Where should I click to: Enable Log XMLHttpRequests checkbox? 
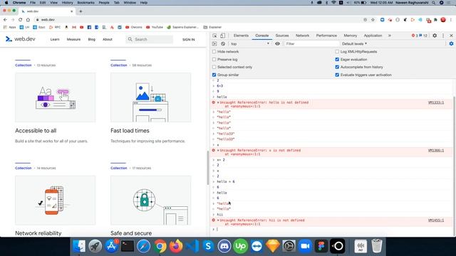(x=337, y=52)
